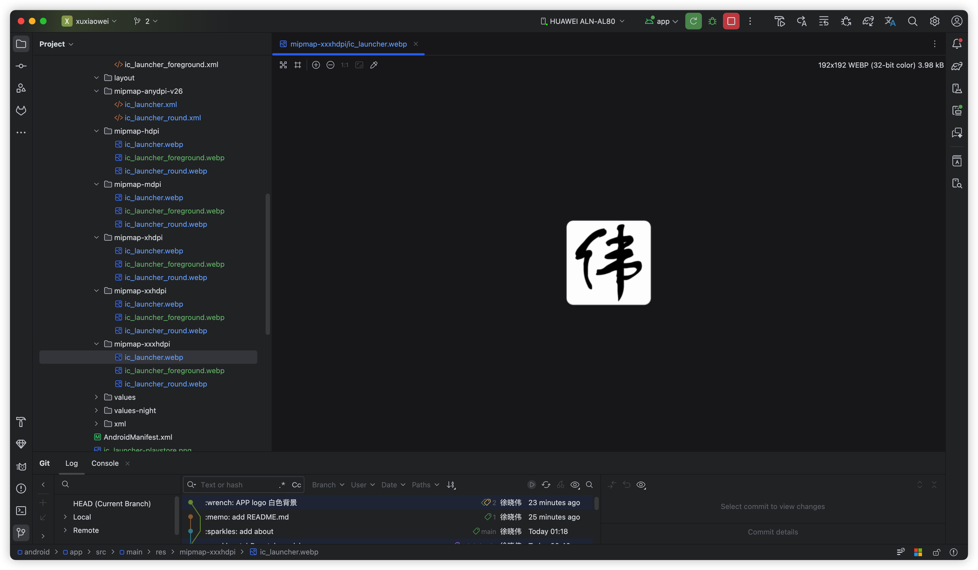Expand the values-night folder
The width and height of the screenshot is (978, 570).
[96, 410]
